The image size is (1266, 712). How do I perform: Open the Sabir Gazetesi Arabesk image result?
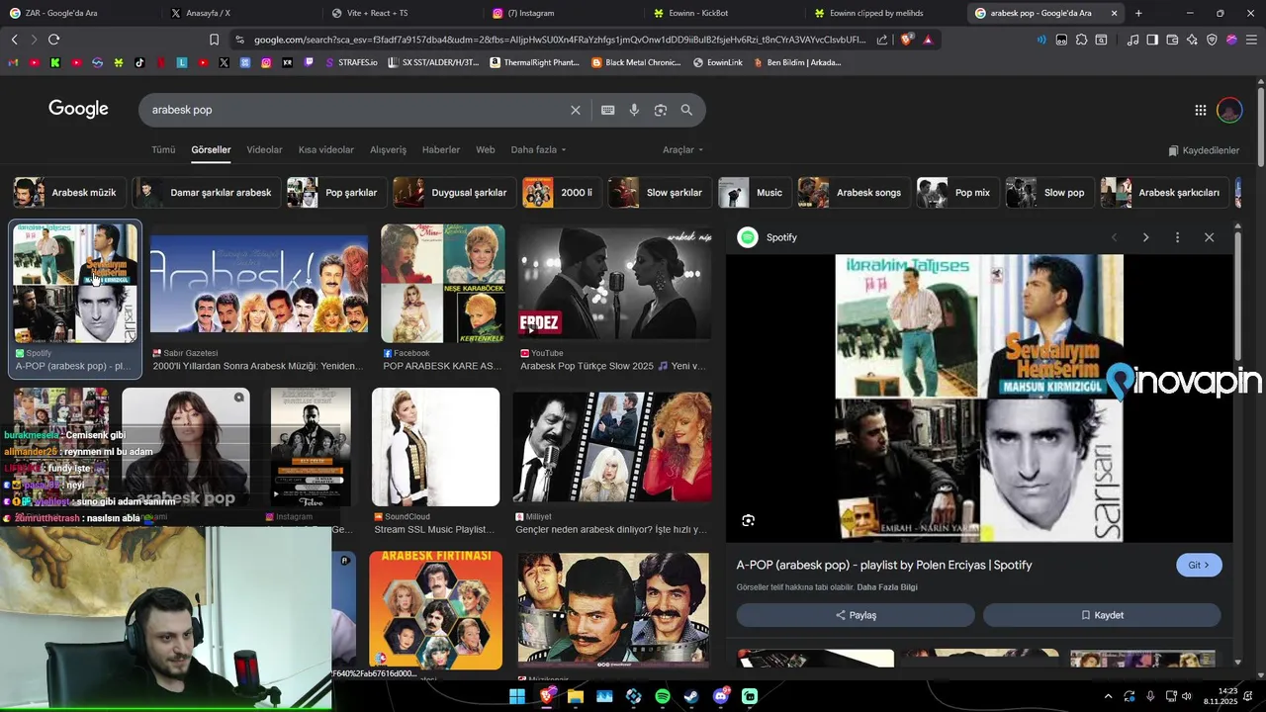[x=259, y=284]
